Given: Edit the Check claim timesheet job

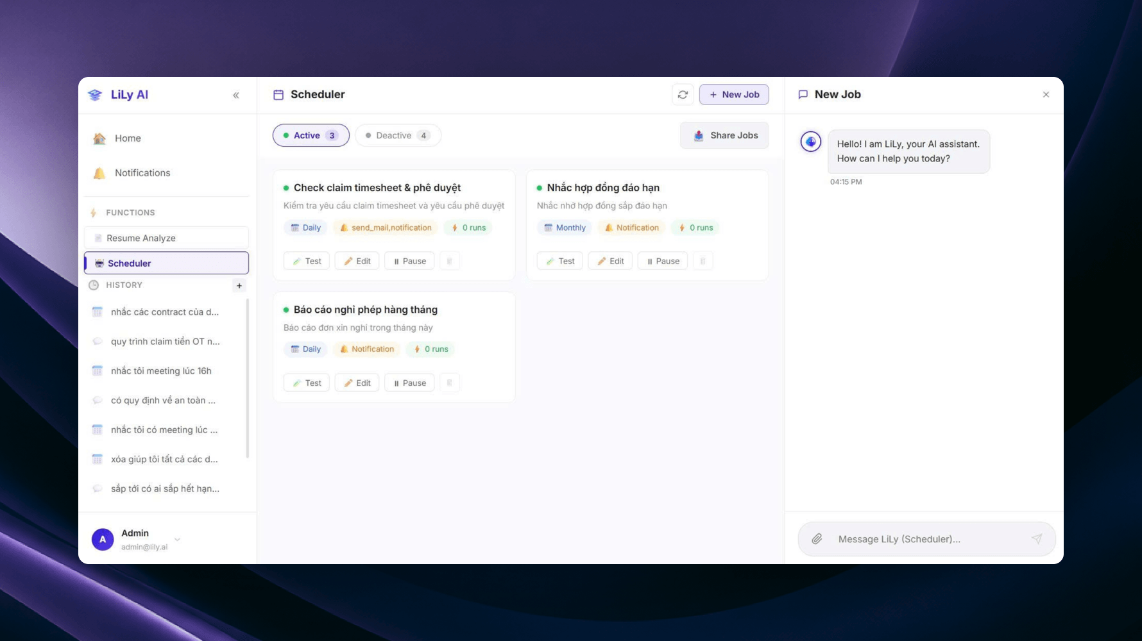Looking at the screenshot, I should [x=357, y=261].
